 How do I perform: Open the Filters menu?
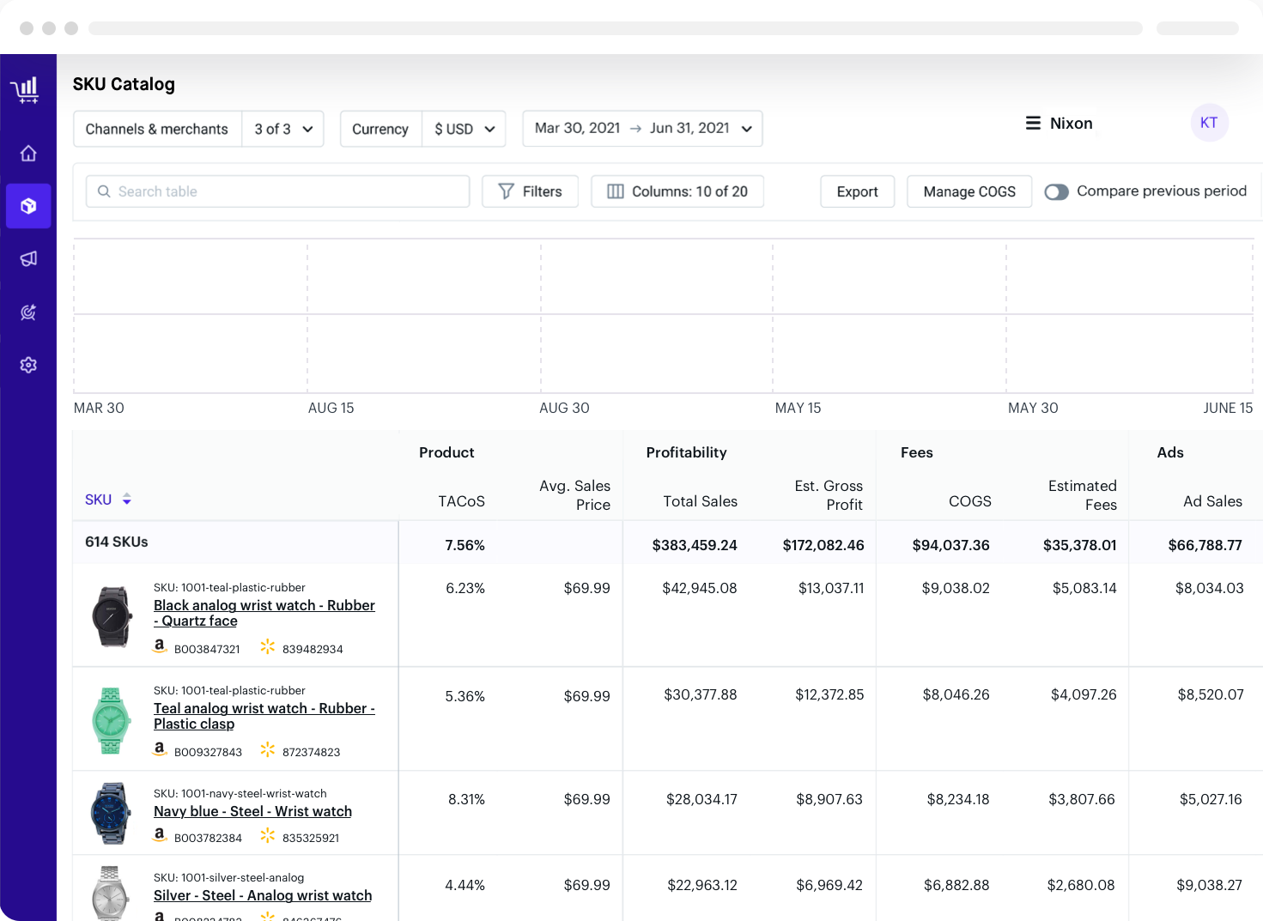coord(530,191)
